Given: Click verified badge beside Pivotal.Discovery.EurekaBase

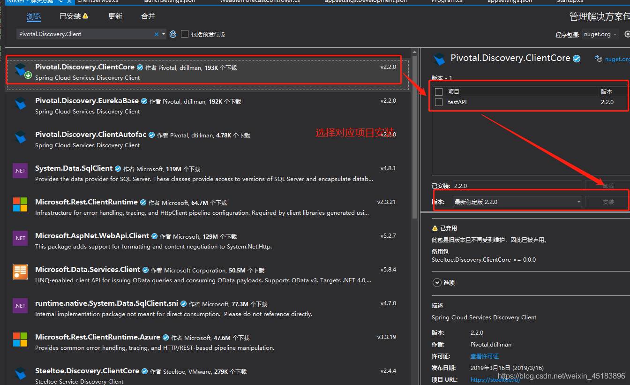Looking at the screenshot, I should pyautogui.click(x=144, y=101).
